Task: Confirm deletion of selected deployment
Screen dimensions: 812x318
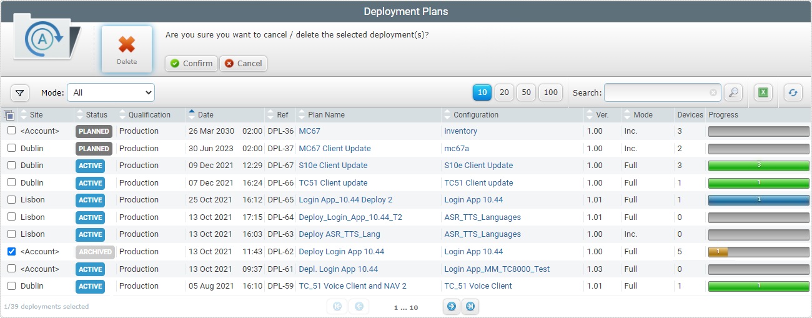Action: tap(191, 64)
